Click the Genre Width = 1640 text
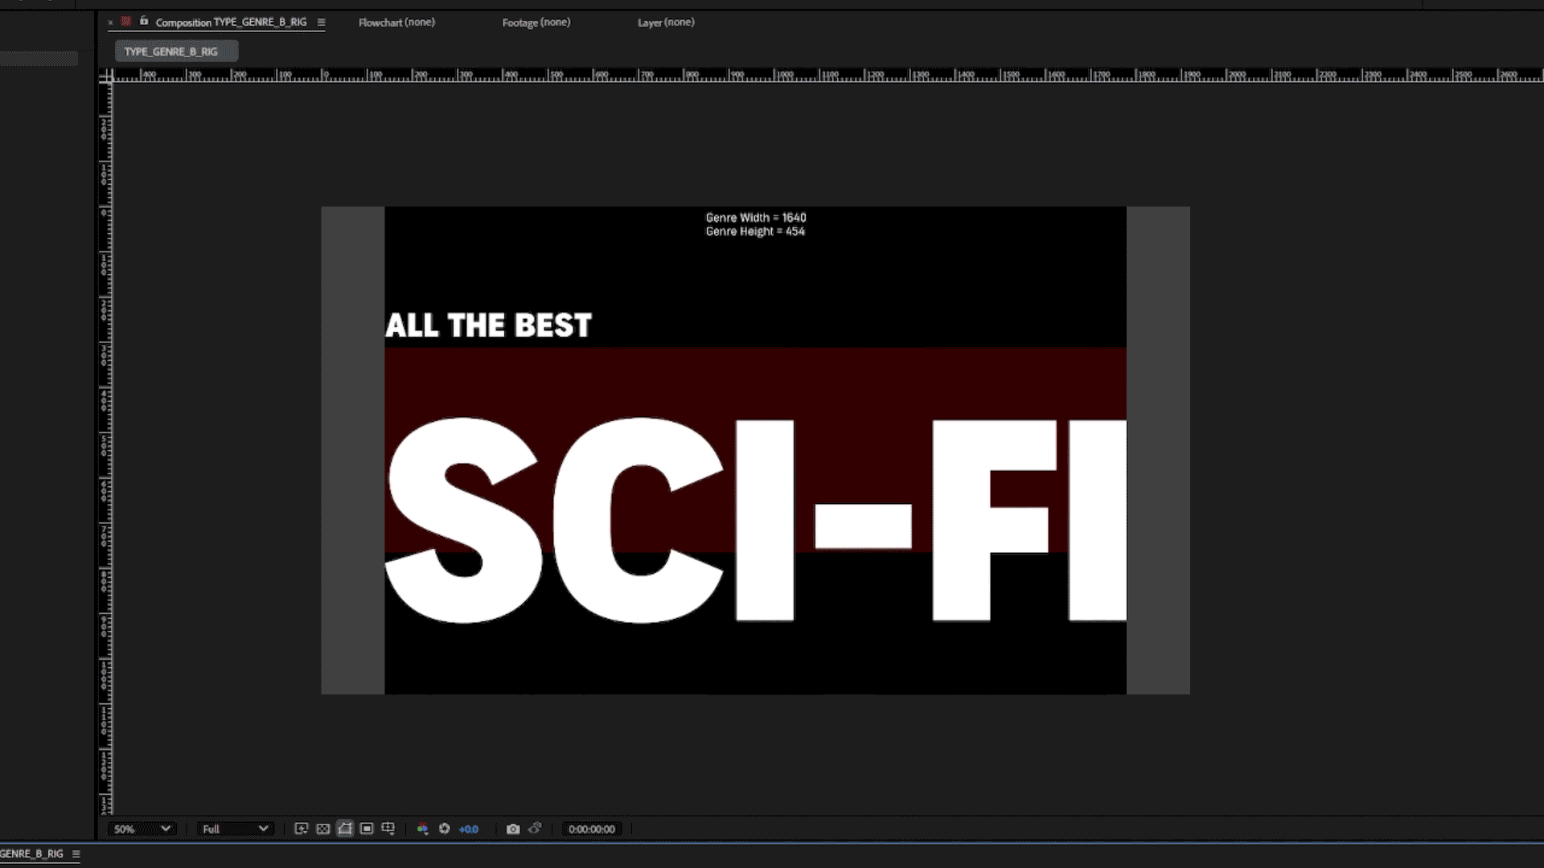Image resolution: width=1544 pixels, height=868 pixels. (756, 218)
